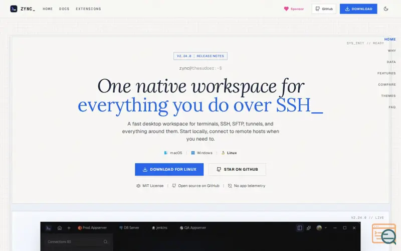Click the Connections search field in preview
Viewport: 401px width, 251px height.
tap(77, 241)
